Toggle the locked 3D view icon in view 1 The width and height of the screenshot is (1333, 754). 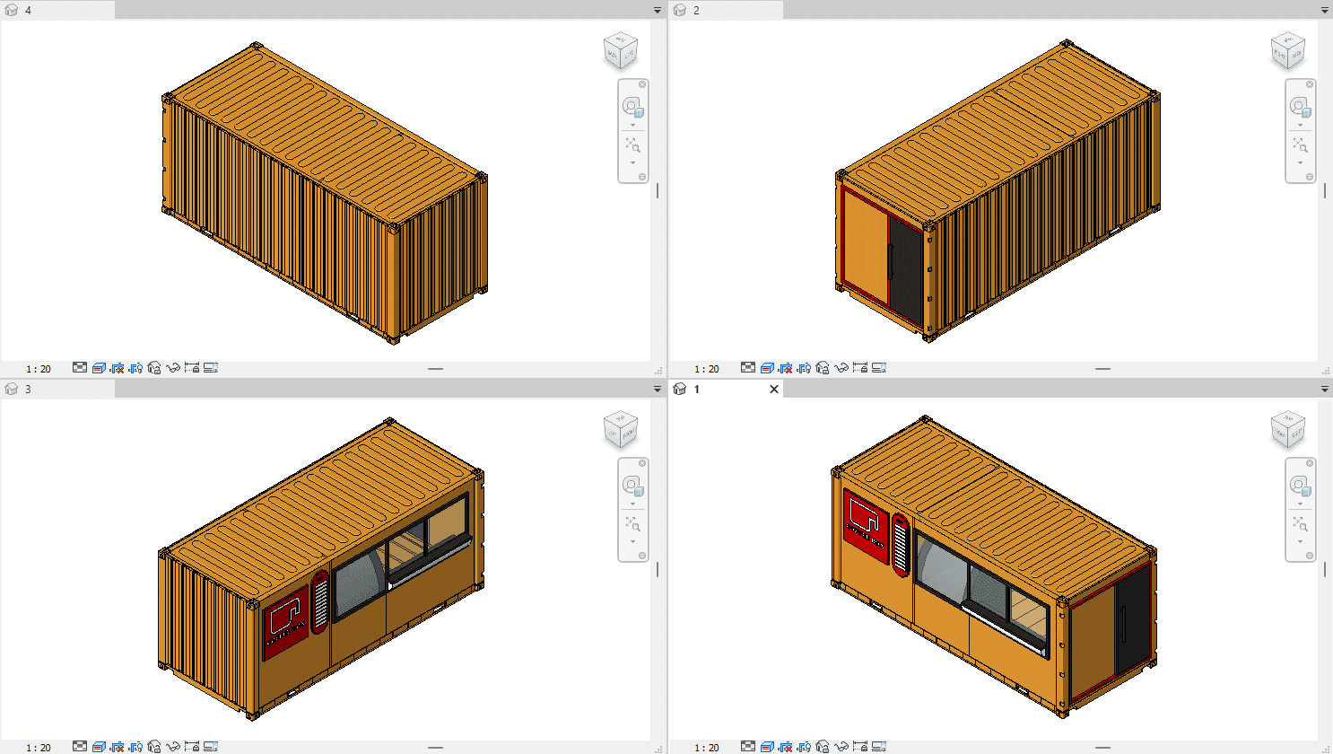(x=823, y=747)
